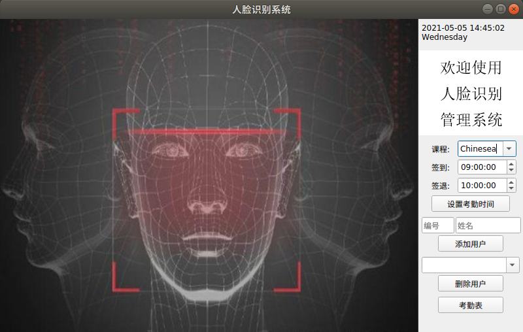Click the 签退 time field showing 10:00:00
523x332 pixels.
coord(482,186)
